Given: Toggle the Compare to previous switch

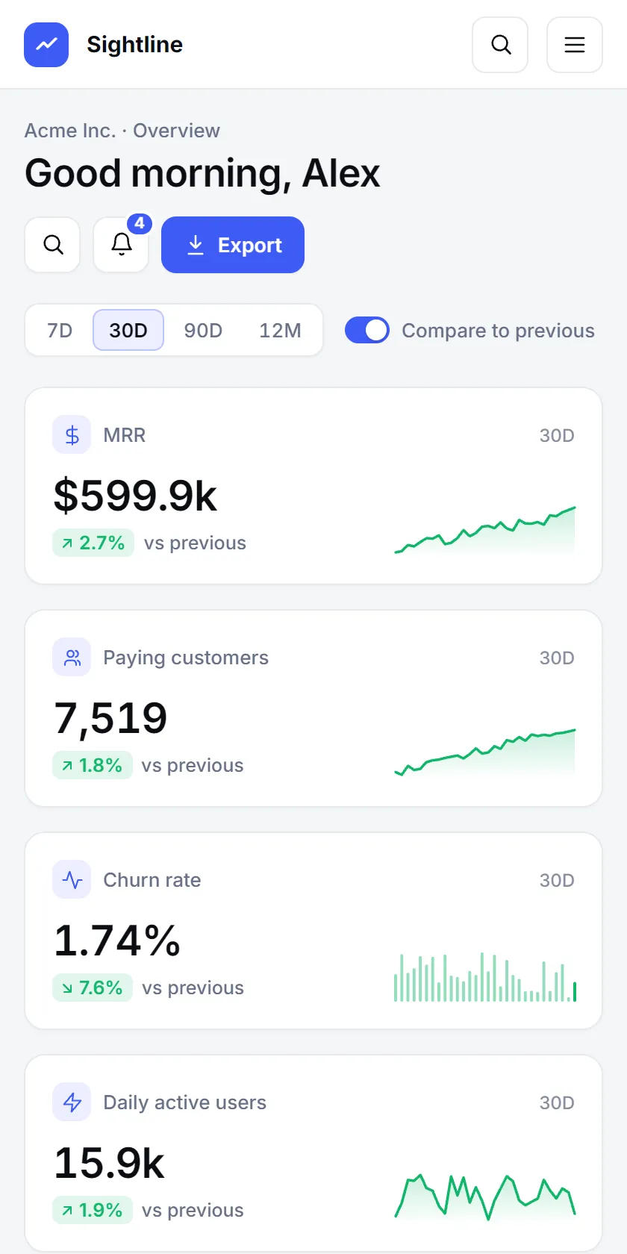Looking at the screenshot, I should pyautogui.click(x=367, y=330).
